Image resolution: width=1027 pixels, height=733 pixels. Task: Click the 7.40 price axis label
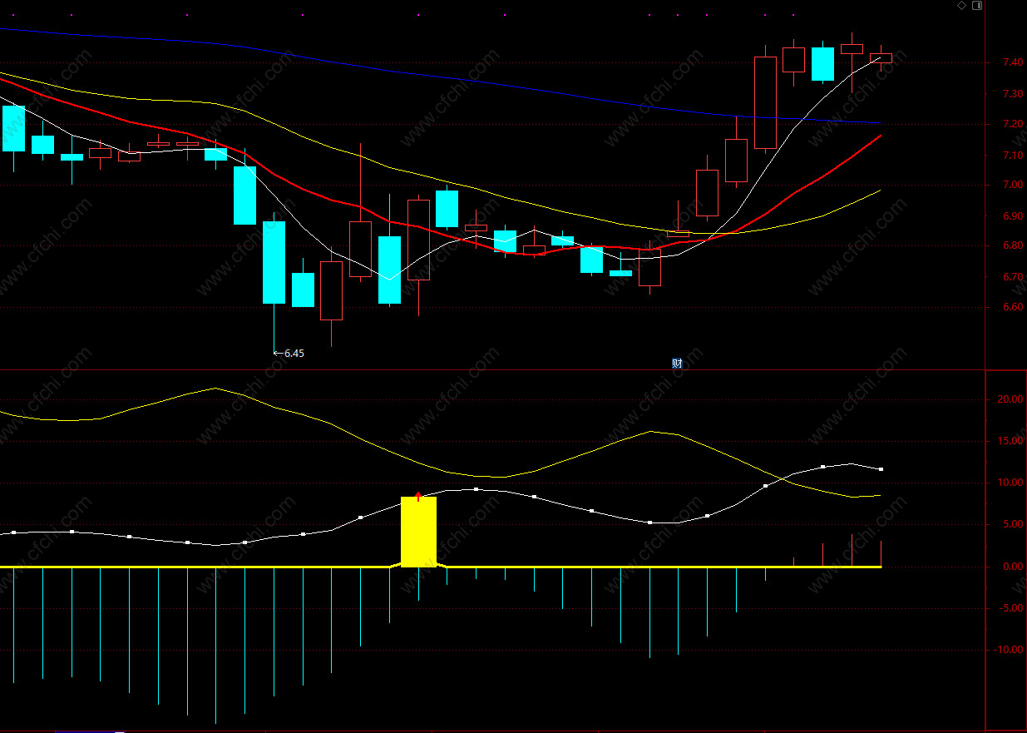[1012, 62]
